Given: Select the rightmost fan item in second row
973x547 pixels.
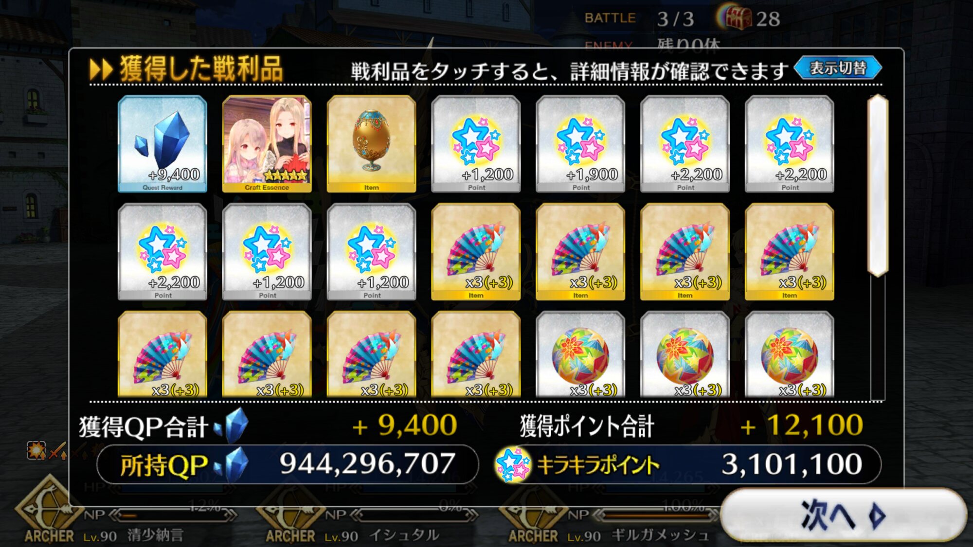Looking at the screenshot, I should (790, 252).
